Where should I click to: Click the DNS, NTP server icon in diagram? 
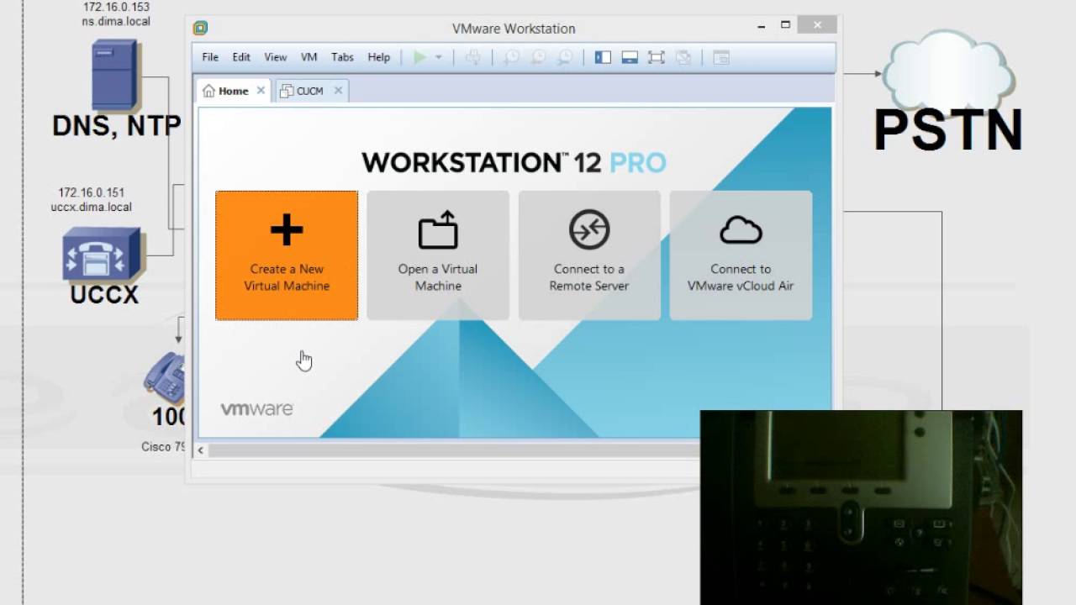pos(115,75)
